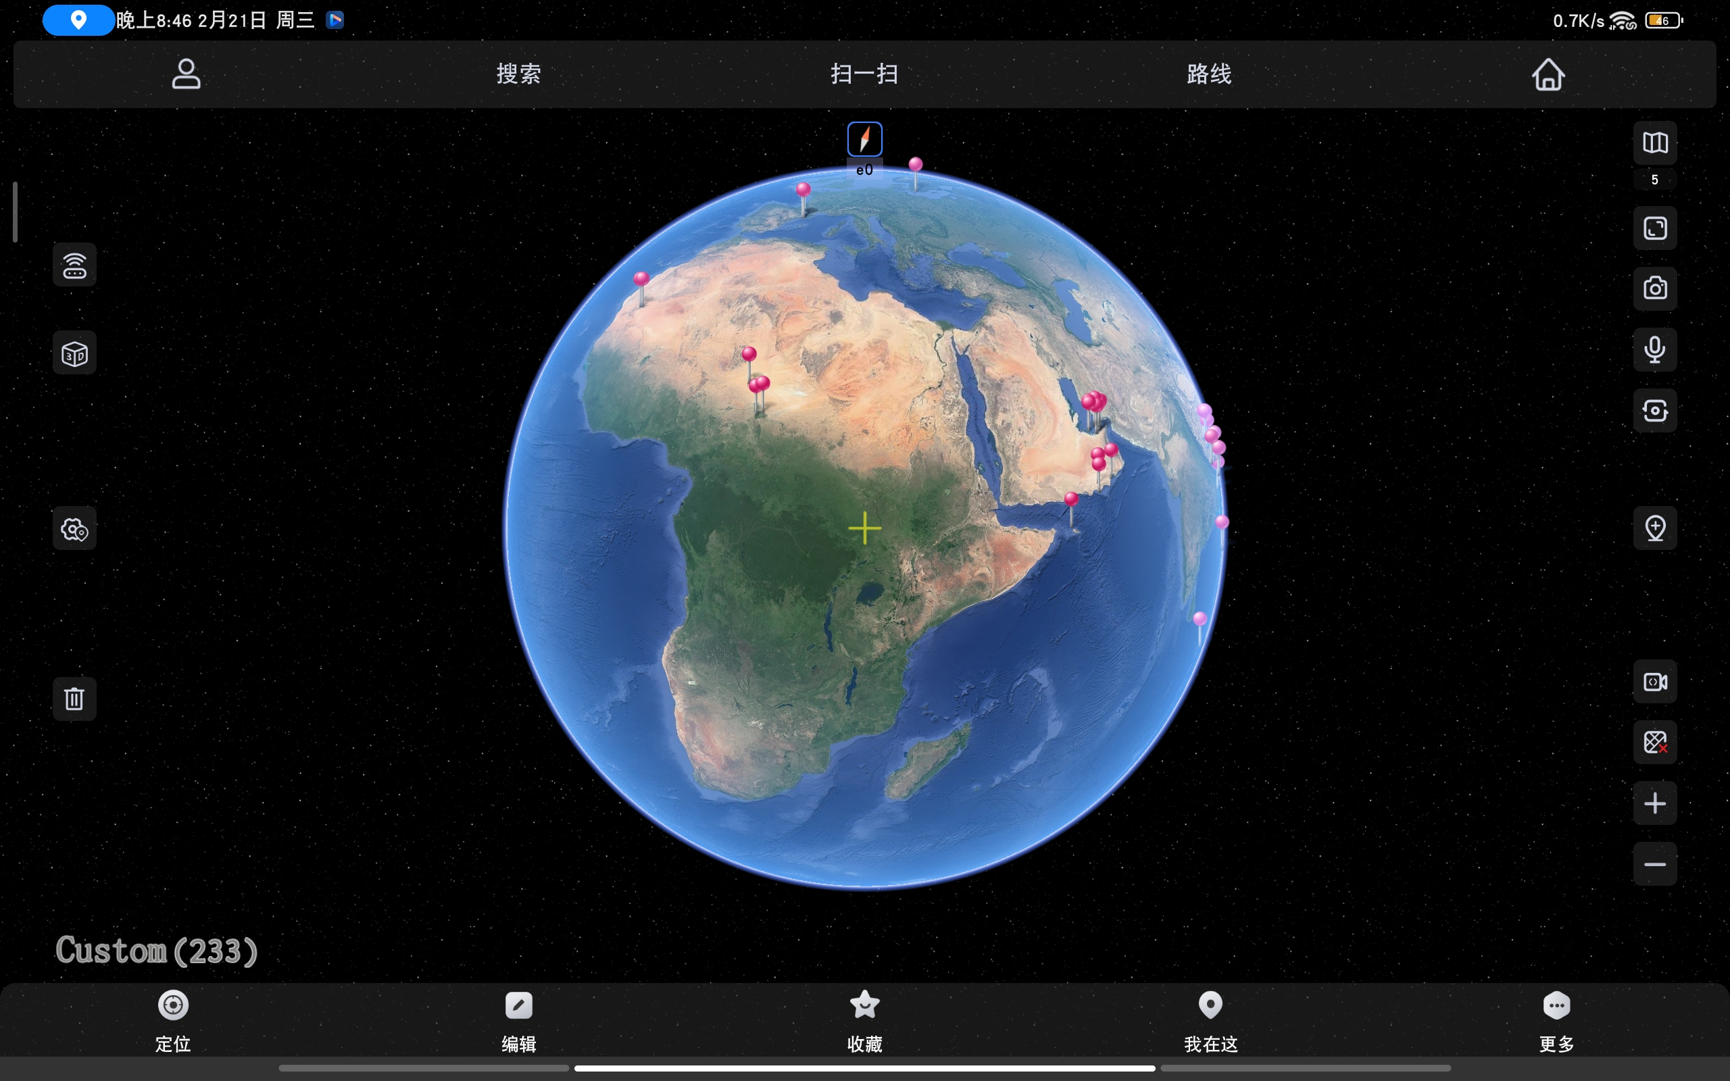
Task: Select the pin in northwest Africa coast
Action: (x=641, y=289)
